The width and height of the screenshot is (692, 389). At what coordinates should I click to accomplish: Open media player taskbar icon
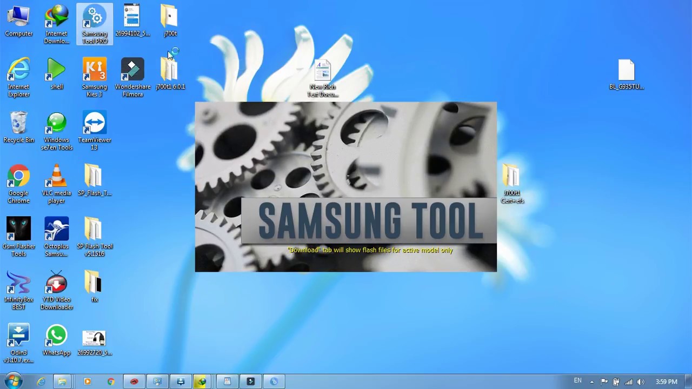(x=87, y=381)
